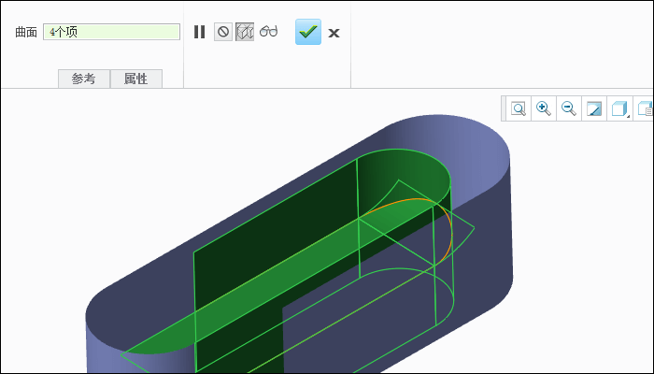
Task: Click the refit/zoom-to-fit view icon
Action: click(x=519, y=109)
